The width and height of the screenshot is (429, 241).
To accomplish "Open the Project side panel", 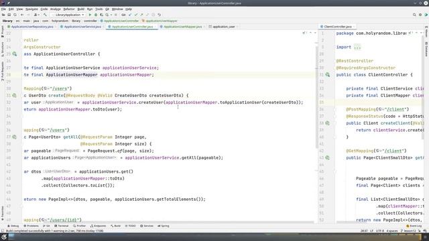I will coord(3,31).
